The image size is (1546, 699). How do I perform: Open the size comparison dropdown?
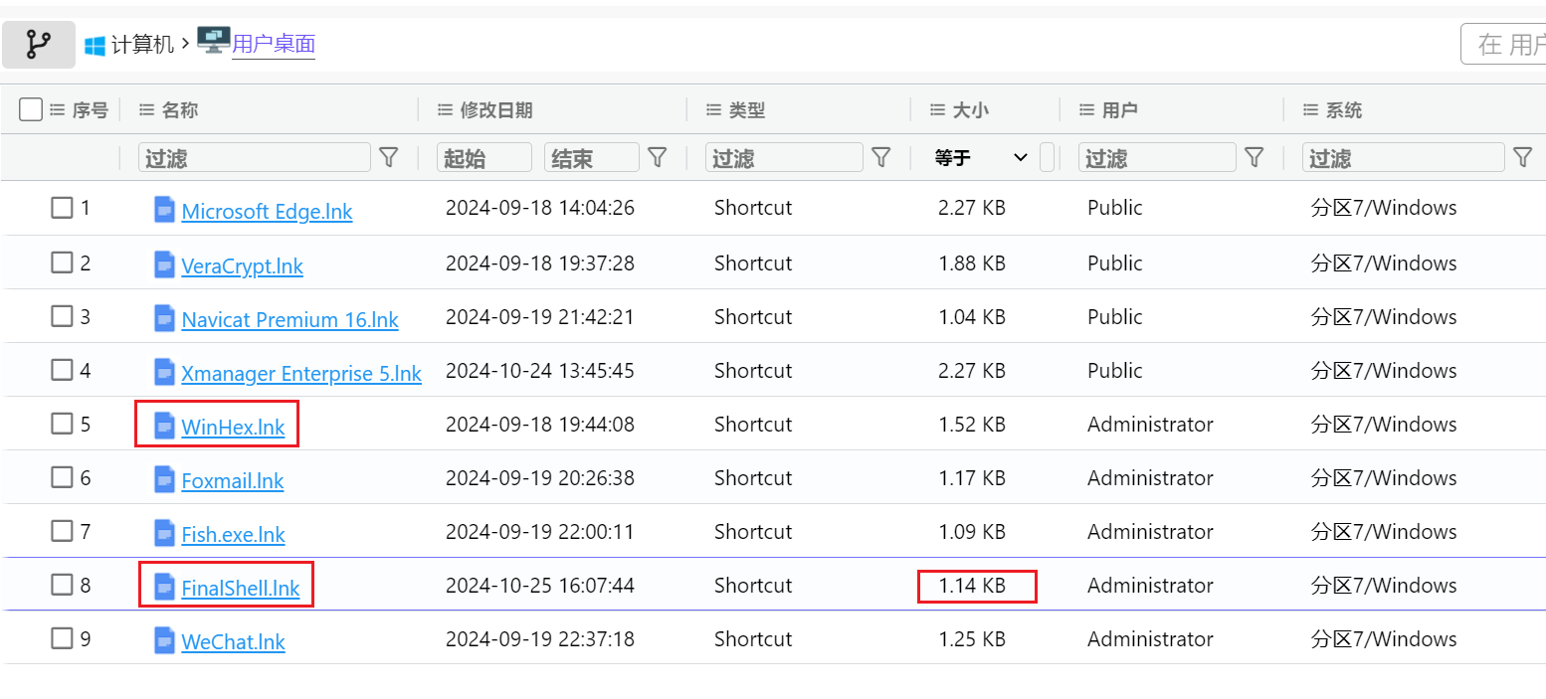pyautogui.click(x=981, y=158)
